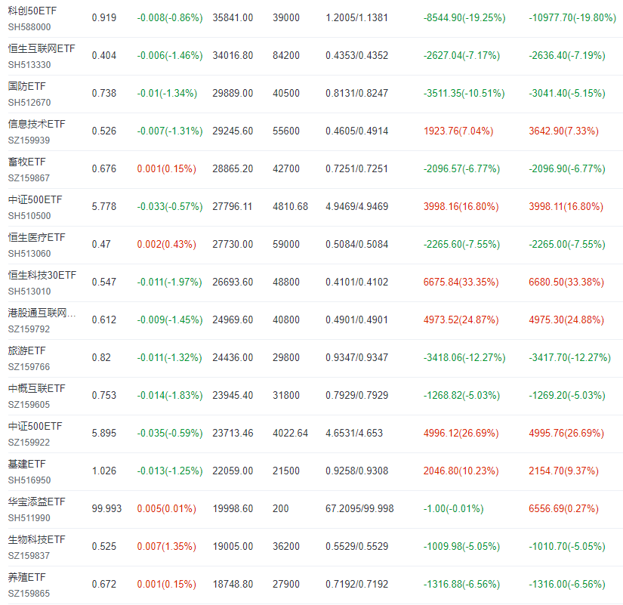623x605 pixels.
Task: Select profit value 3642.90(7.33%)
Action: [x=563, y=131]
